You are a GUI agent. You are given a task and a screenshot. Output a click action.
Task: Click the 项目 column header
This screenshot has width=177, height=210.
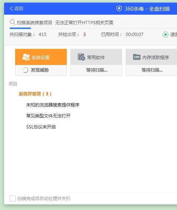(x=13, y=84)
